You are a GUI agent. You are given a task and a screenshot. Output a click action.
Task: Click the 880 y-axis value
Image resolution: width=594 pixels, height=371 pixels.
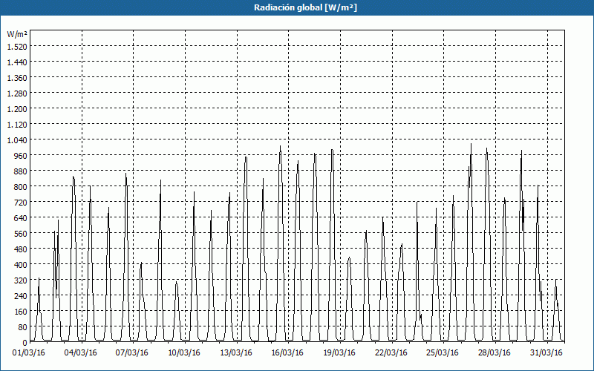[22, 171]
